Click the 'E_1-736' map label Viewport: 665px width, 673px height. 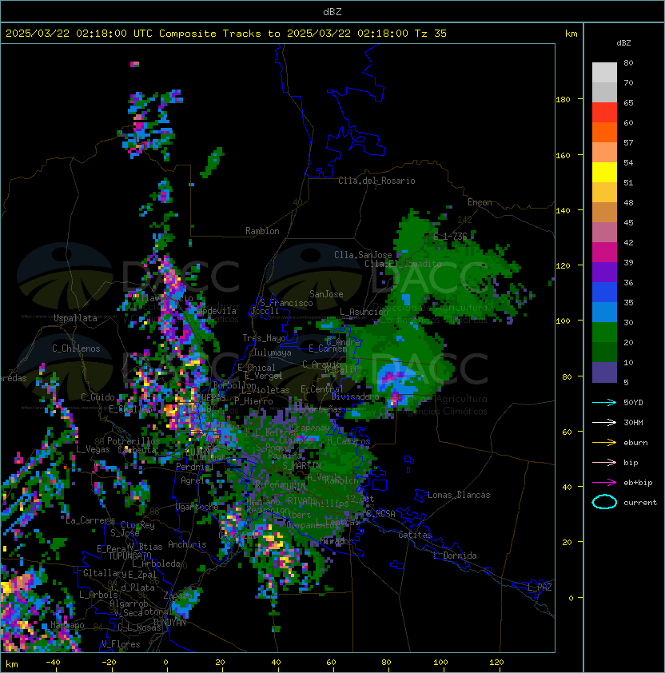pos(450,237)
